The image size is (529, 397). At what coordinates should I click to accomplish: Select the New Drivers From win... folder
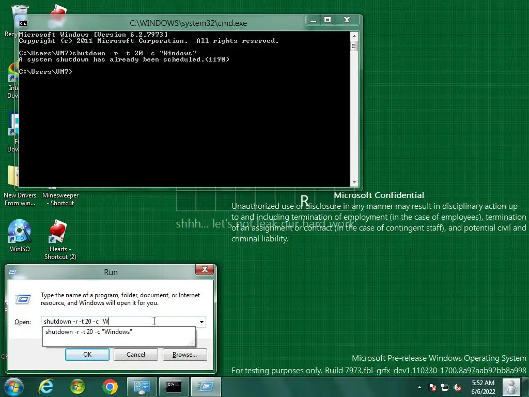click(x=20, y=199)
